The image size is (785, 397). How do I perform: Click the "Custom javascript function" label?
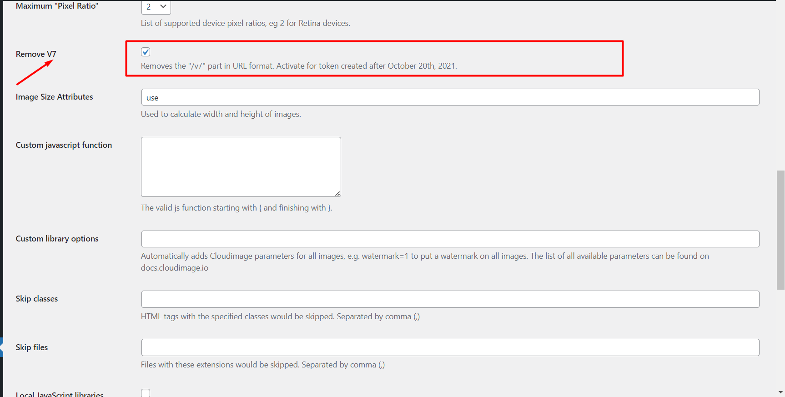coord(64,145)
